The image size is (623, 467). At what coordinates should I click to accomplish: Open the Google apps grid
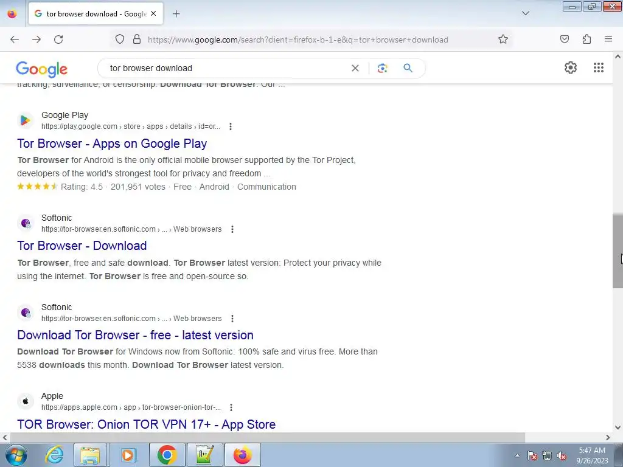pos(599,67)
